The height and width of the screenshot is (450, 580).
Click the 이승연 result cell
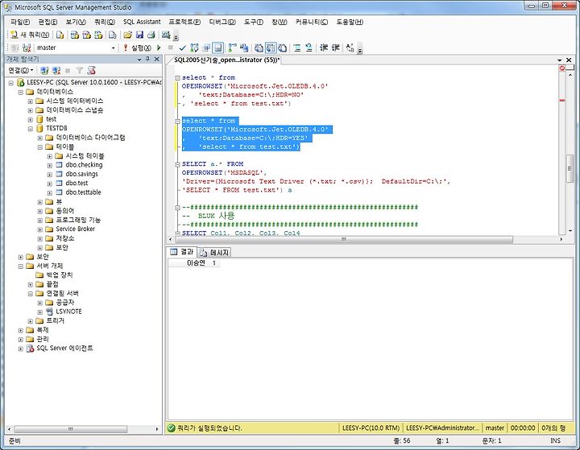pyautogui.click(x=196, y=263)
